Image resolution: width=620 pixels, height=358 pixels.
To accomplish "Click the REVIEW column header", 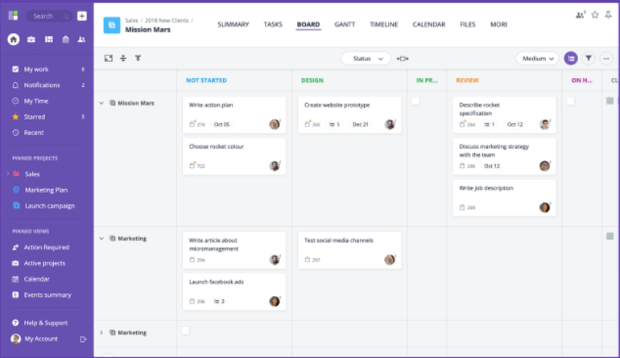I will coord(467,80).
